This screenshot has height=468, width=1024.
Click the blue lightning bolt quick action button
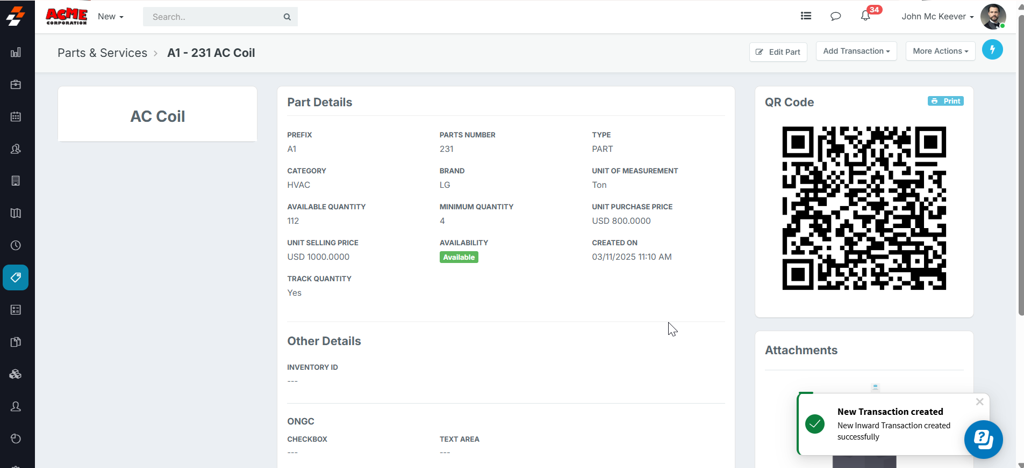point(992,50)
